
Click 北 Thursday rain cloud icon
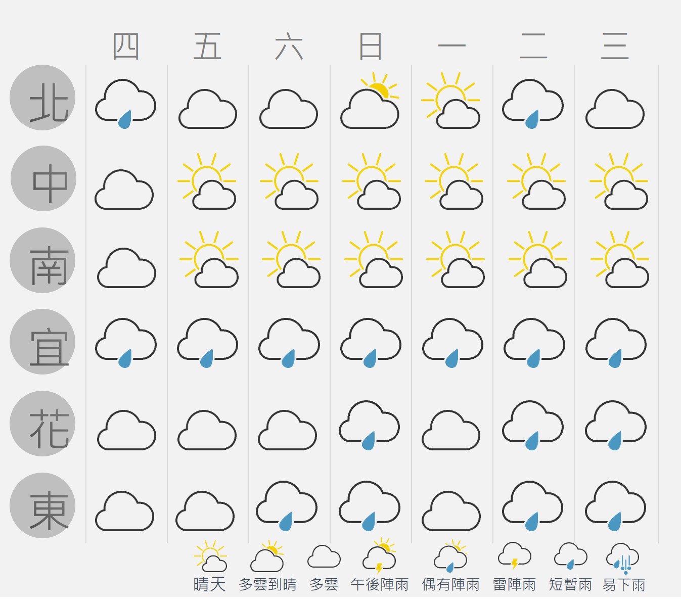(125, 104)
